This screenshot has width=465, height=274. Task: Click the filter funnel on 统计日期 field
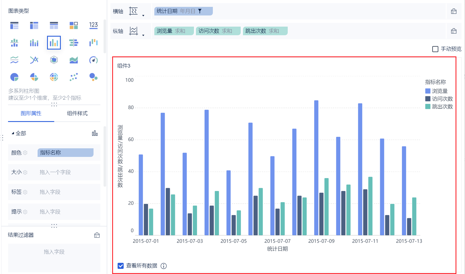pos(200,11)
